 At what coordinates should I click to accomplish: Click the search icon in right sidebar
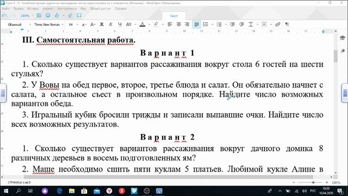pyautogui.click(x=343, y=51)
